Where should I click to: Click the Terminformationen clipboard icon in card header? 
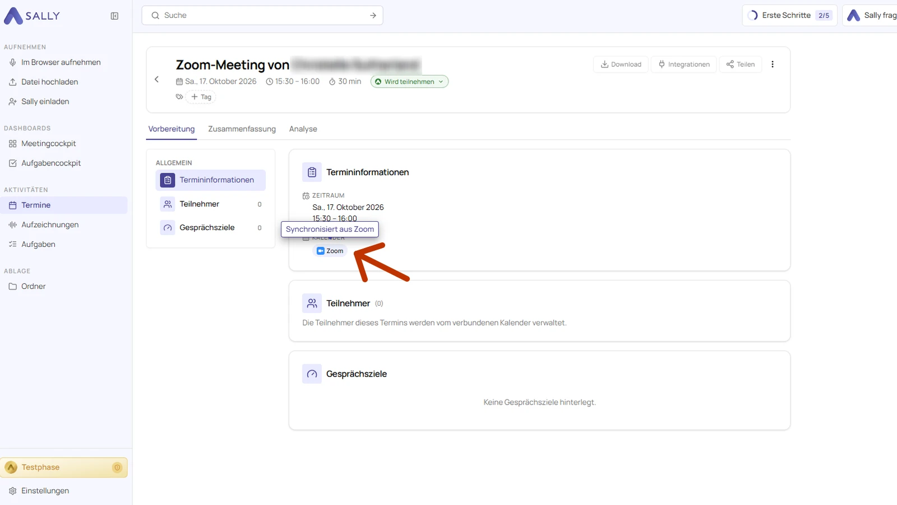(x=312, y=172)
